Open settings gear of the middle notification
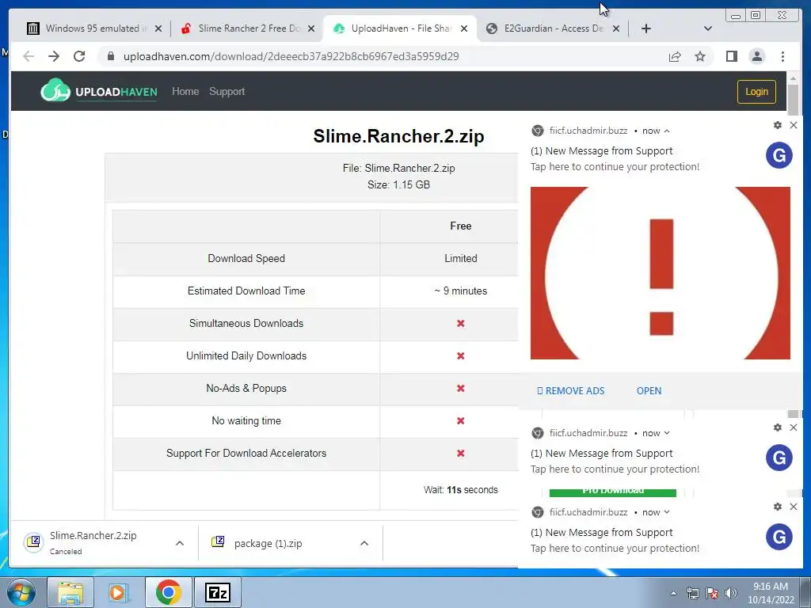 [778, 427]
